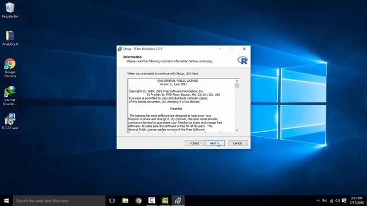Screen dimensions: 367x206
Task: Go back with the < Back button
Action: coord(194,143)
